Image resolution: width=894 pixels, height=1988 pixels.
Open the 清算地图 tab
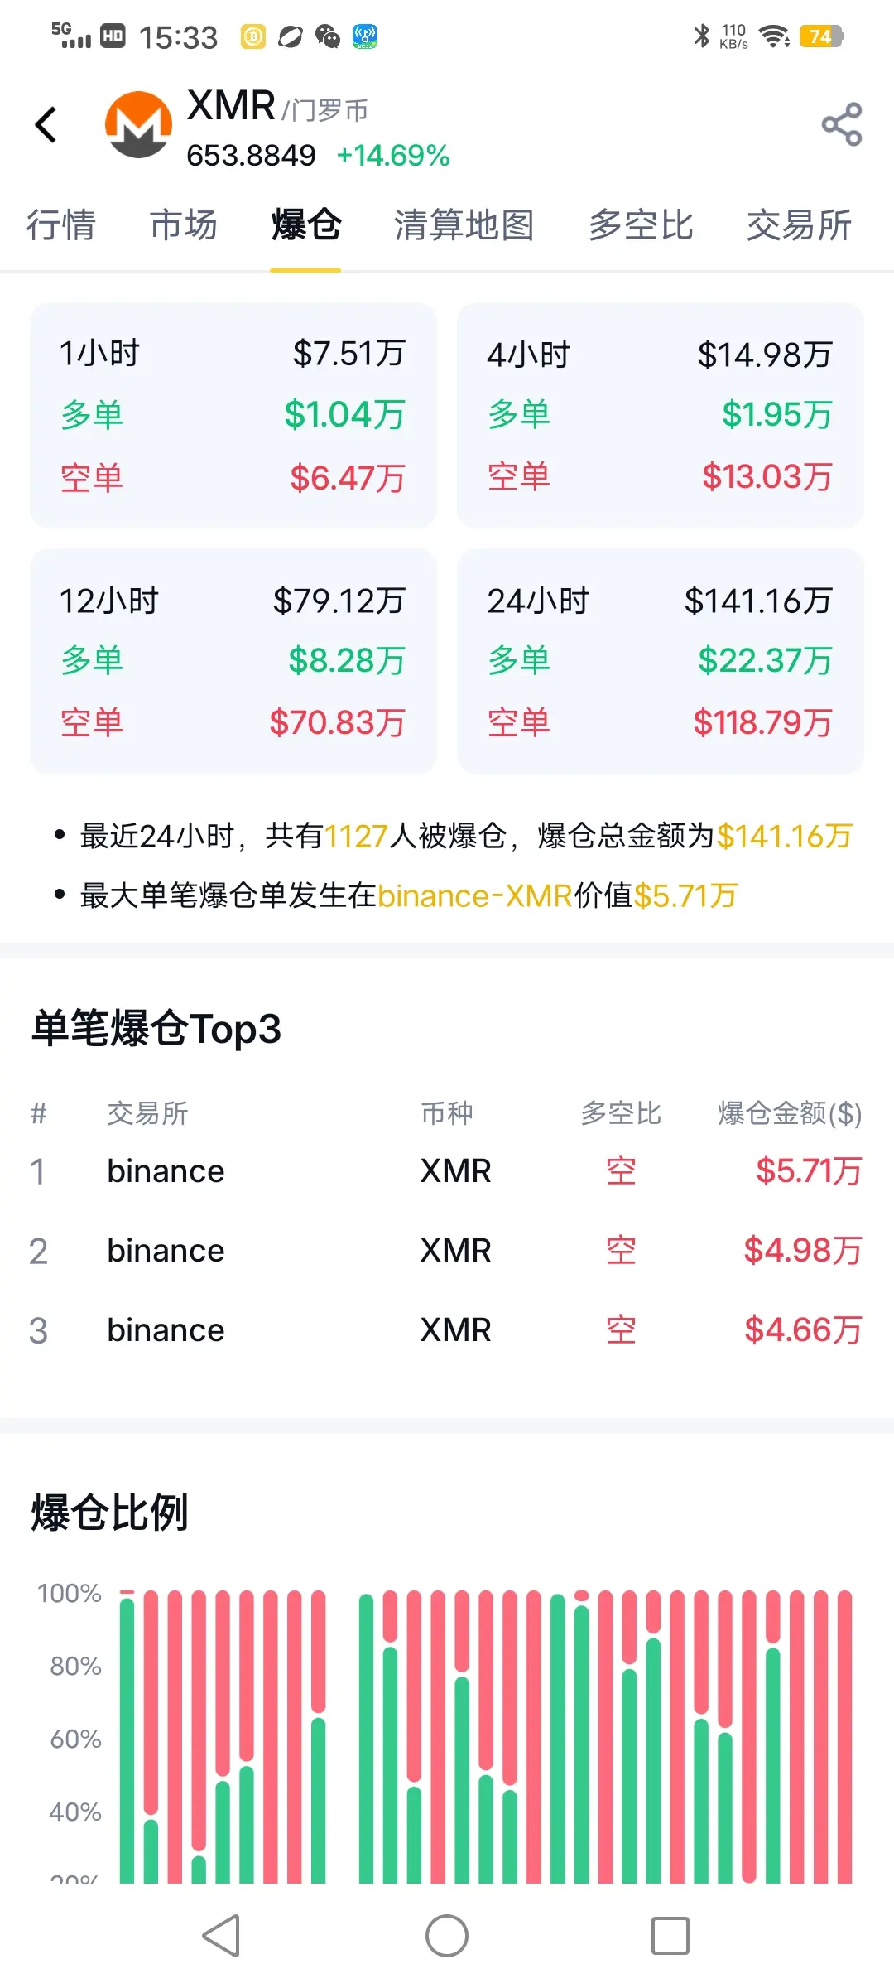[464, 225]
